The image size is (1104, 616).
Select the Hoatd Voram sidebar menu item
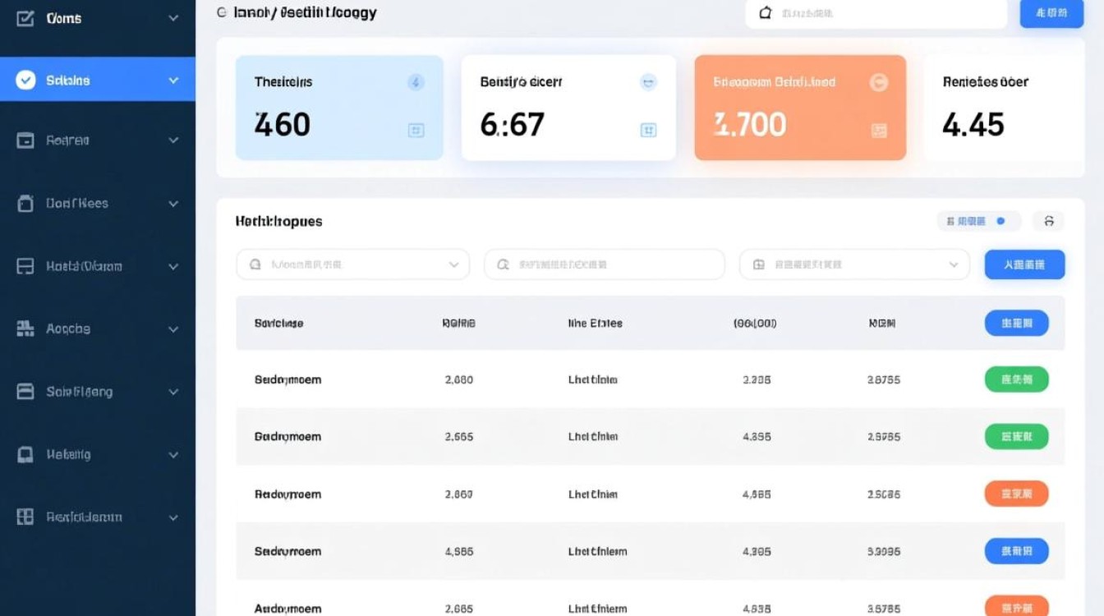[x=84, y=266]
